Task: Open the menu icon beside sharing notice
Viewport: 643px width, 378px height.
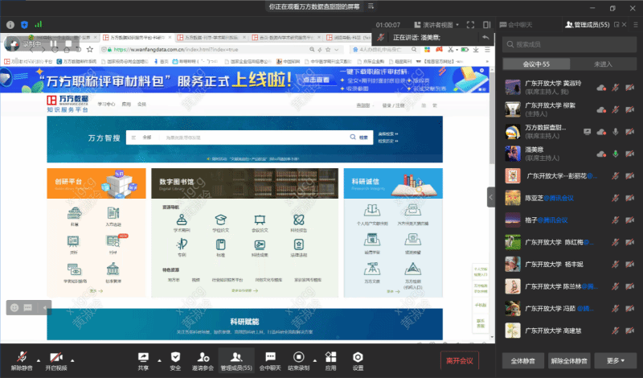Action: tap(371, 6)
